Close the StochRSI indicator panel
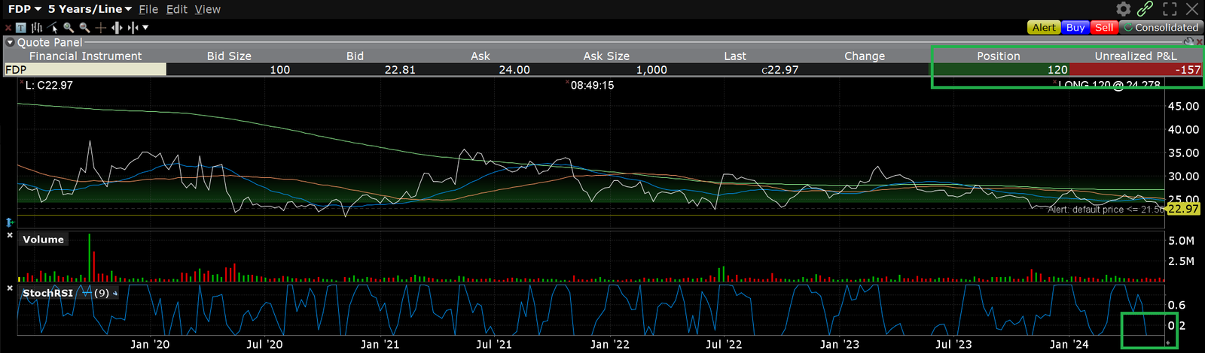 tap(10, 288)
